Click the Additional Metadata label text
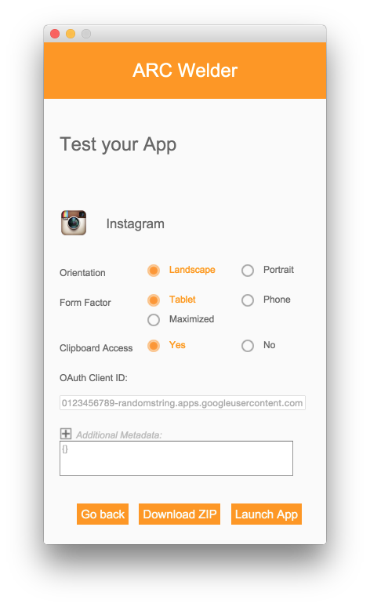The height and width of the screenshot is (607, 370). pos(119,435)
